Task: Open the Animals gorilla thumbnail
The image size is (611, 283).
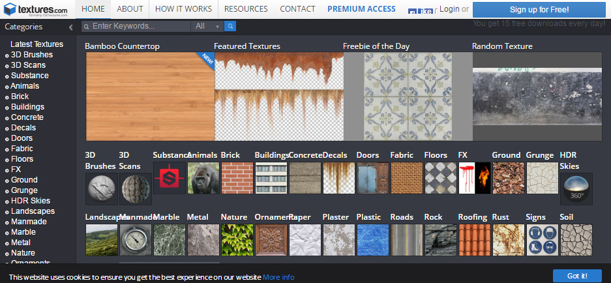Action: coord(203,178)
